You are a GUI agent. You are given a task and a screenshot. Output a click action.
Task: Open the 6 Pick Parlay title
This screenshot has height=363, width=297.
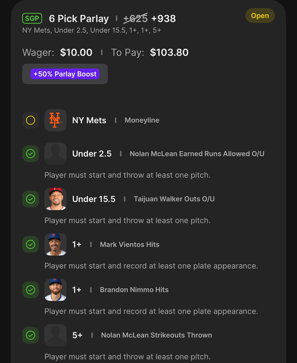click(x=79, y=19)
